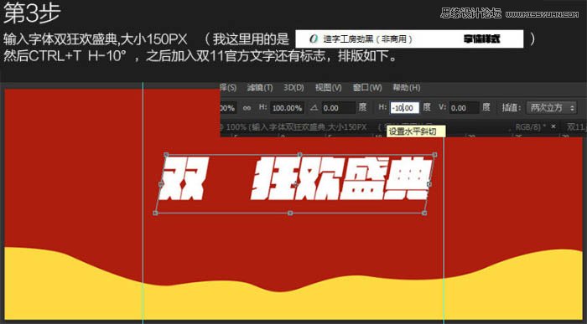Screen dimensions: 587x324
Task: Click the right-middle transform handle
Action: point(429,184)
